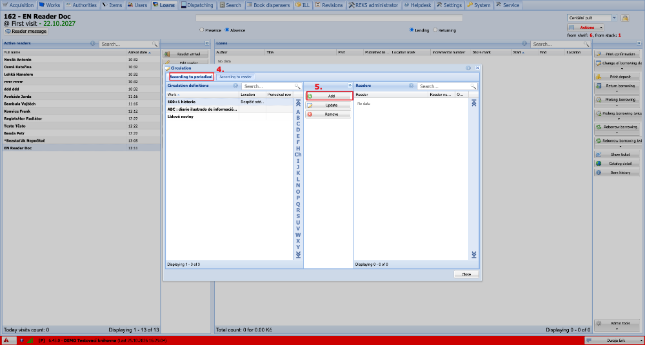Image resolution: width=645 pixels, height=345 pixels.
Task: Click info icon in Loans panel header
Action: click(x=524, y=43)
